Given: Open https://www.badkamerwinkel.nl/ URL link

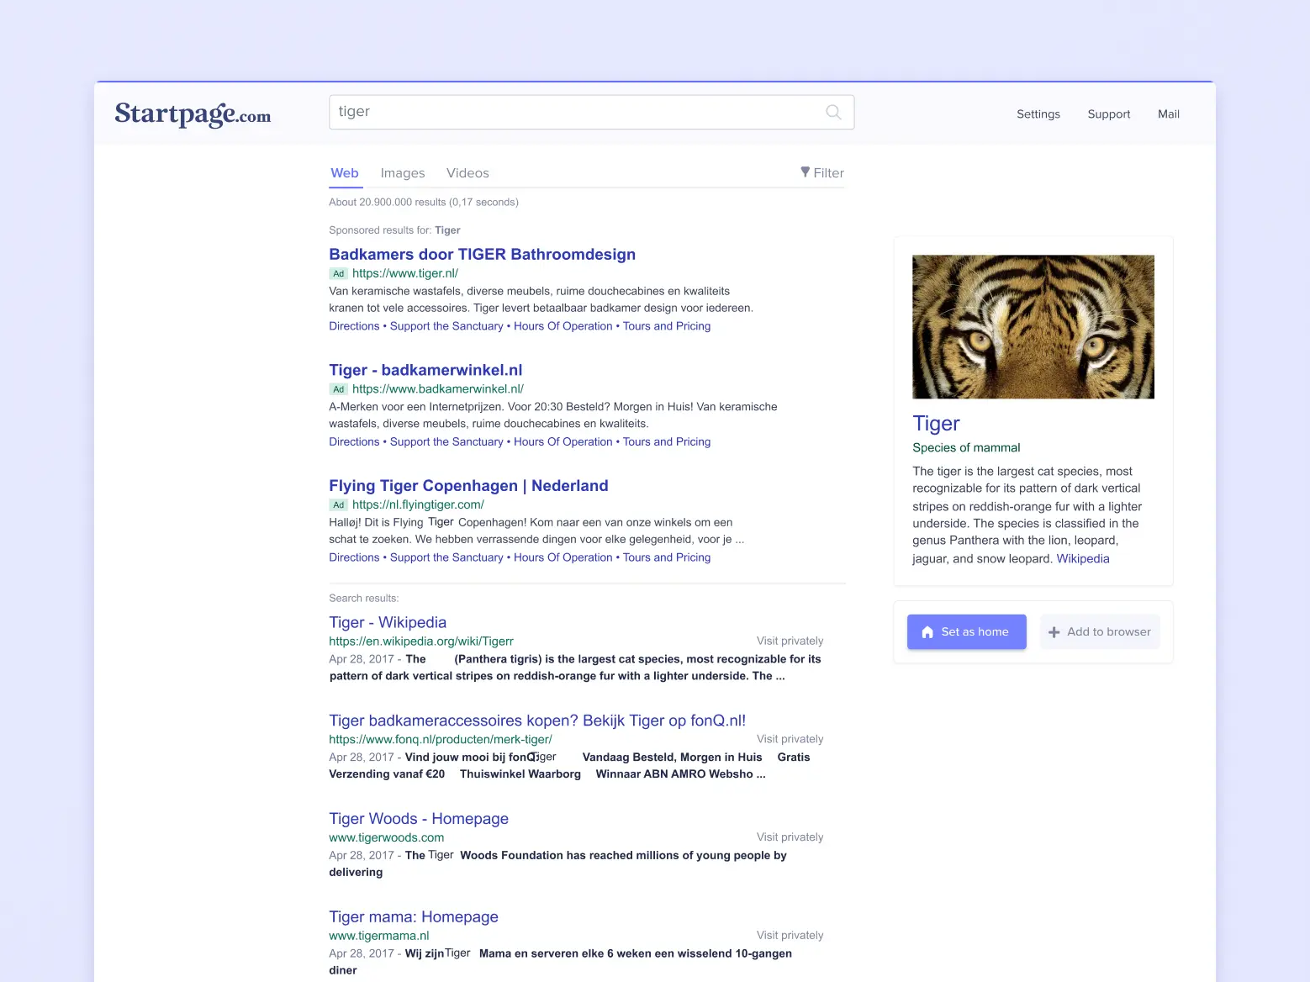Looking at the screenshot, I should click(x=438, y=389).
